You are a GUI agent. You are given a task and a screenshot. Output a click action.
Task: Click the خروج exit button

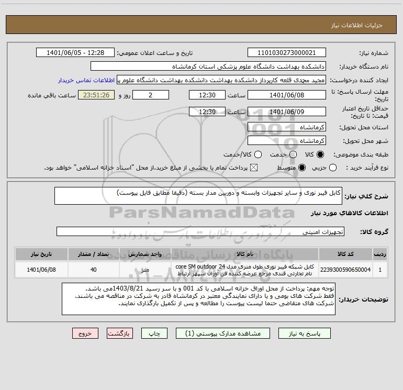85,333
